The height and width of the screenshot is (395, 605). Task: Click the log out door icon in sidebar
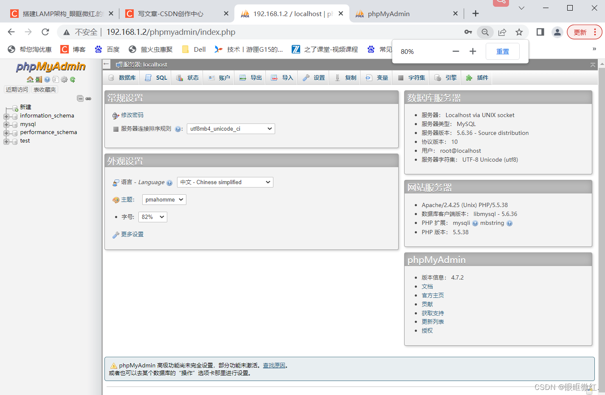[39, 79]
